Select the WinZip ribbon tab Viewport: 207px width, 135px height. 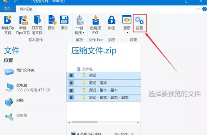point(26,9)
